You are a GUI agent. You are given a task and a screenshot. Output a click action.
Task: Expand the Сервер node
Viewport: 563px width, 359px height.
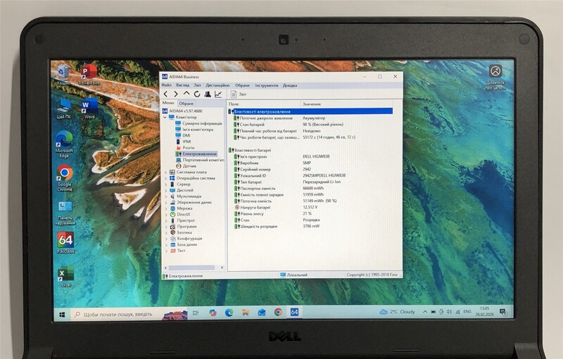tap(165, 184)
